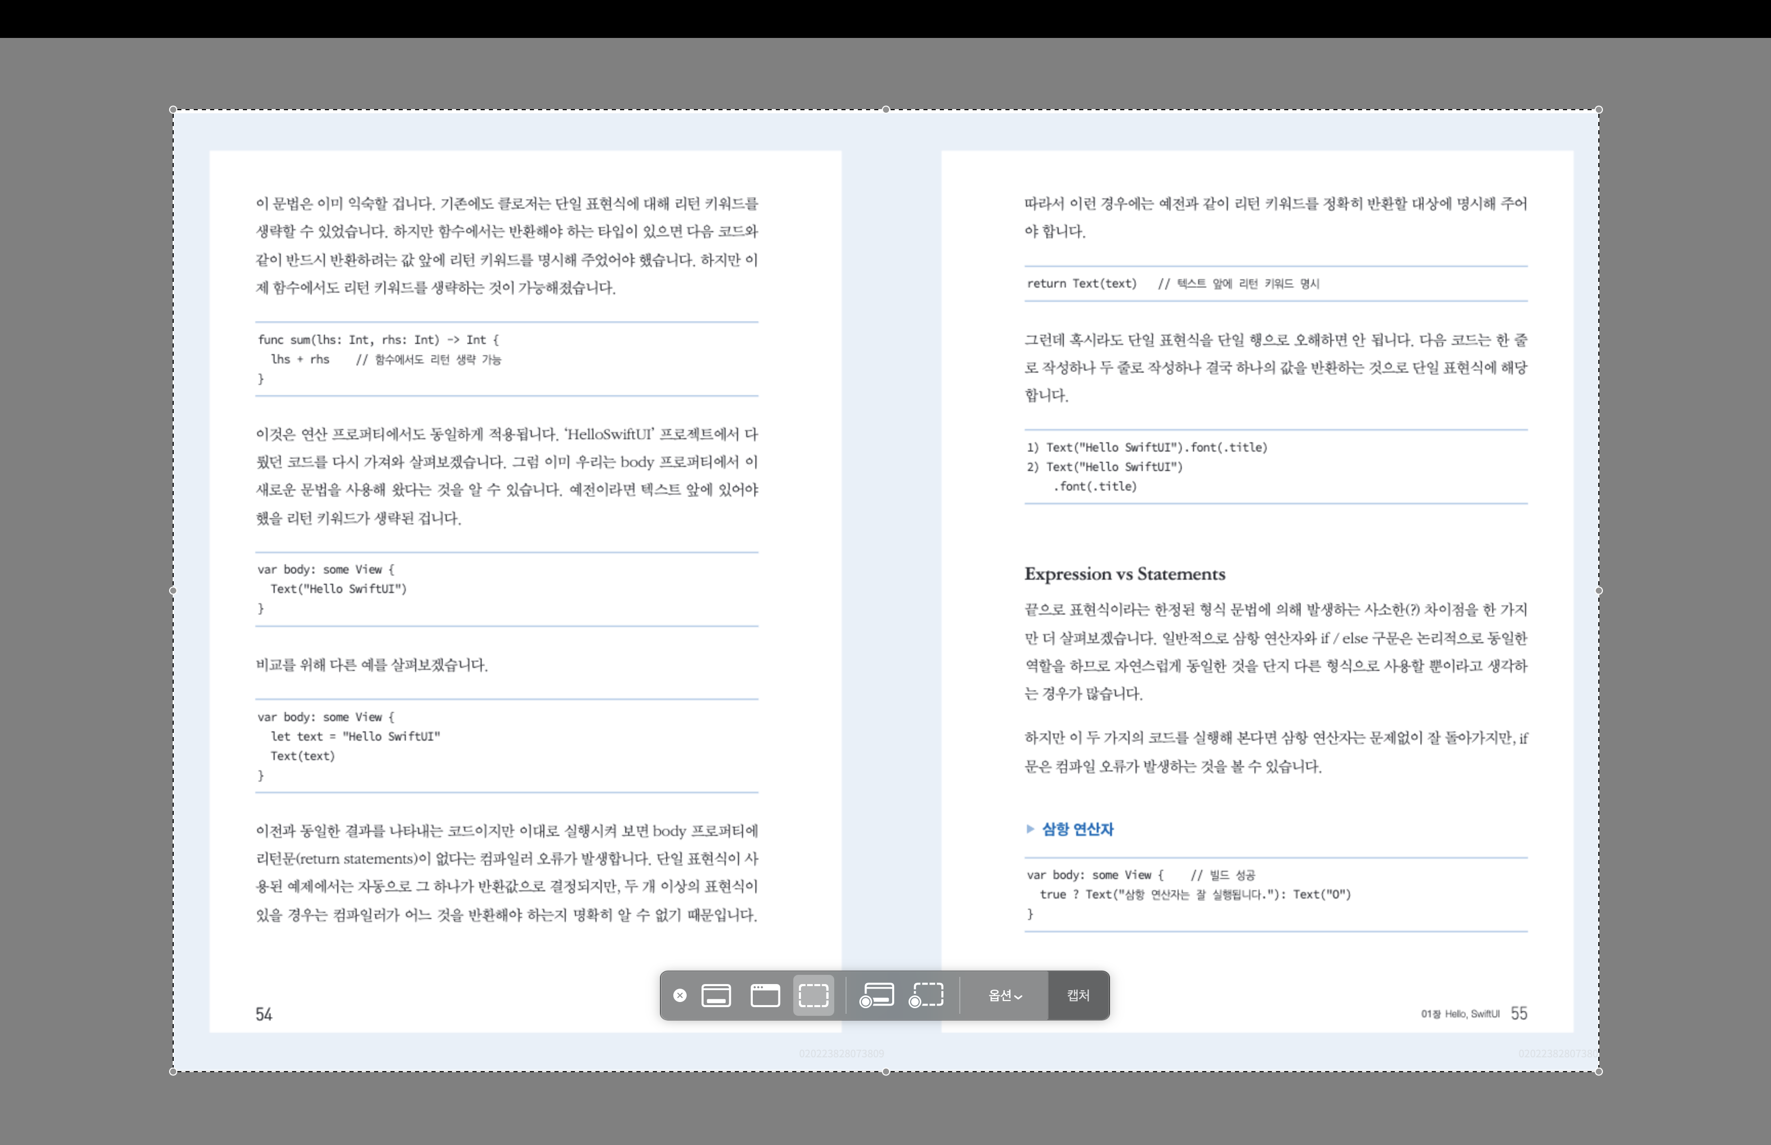The image size is (1771, 1145).
Task: Click the bottom-right selection corner handle
Action: [1599, 1071]
